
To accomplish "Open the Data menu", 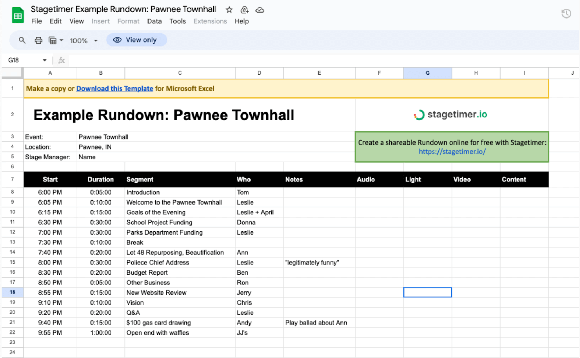I will 154,21.
